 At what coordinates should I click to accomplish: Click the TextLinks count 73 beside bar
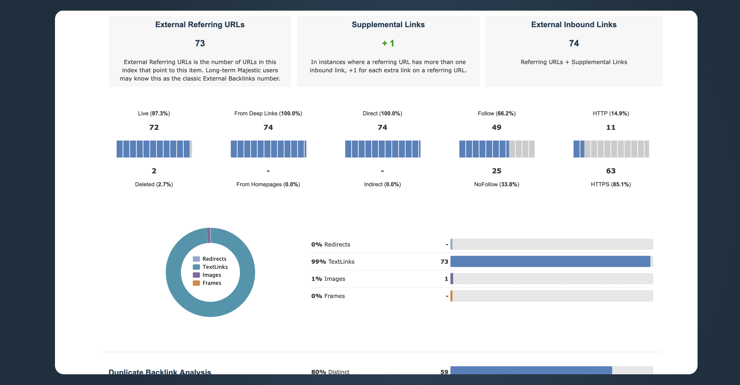tap(444, 261)
